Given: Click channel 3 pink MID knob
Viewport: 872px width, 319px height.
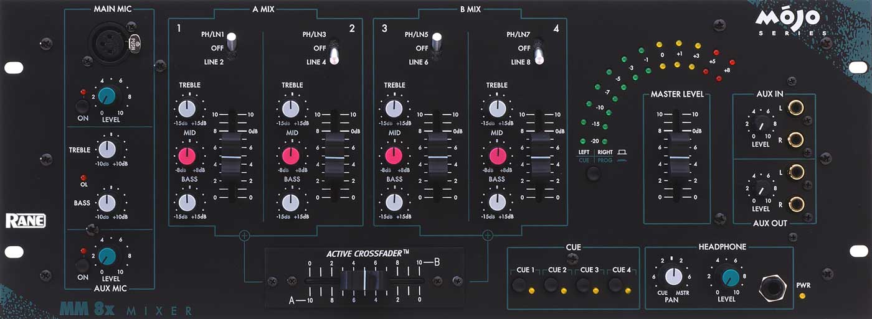Looking at the screenshot, I should pyautogui.click(x=393, y=155).
